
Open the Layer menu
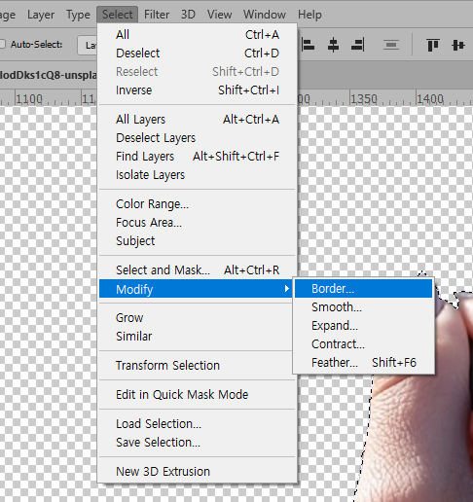tap(41, 15)
